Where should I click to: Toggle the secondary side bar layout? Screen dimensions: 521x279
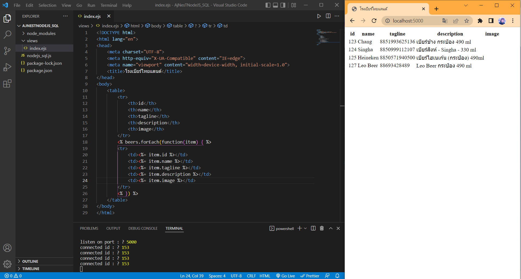point(283,5)
